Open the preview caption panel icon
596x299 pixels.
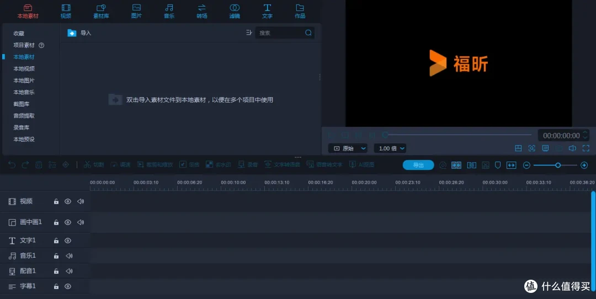pos(545,148)
